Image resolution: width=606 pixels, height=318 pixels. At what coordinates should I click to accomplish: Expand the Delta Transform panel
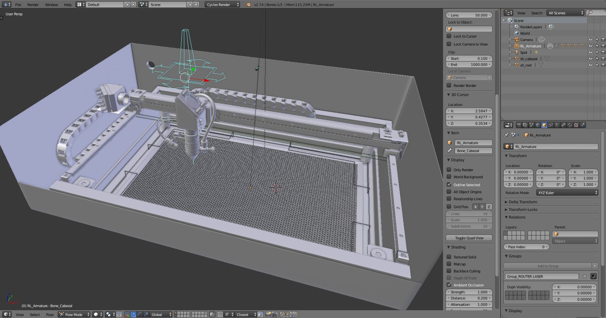click(522, 202)
